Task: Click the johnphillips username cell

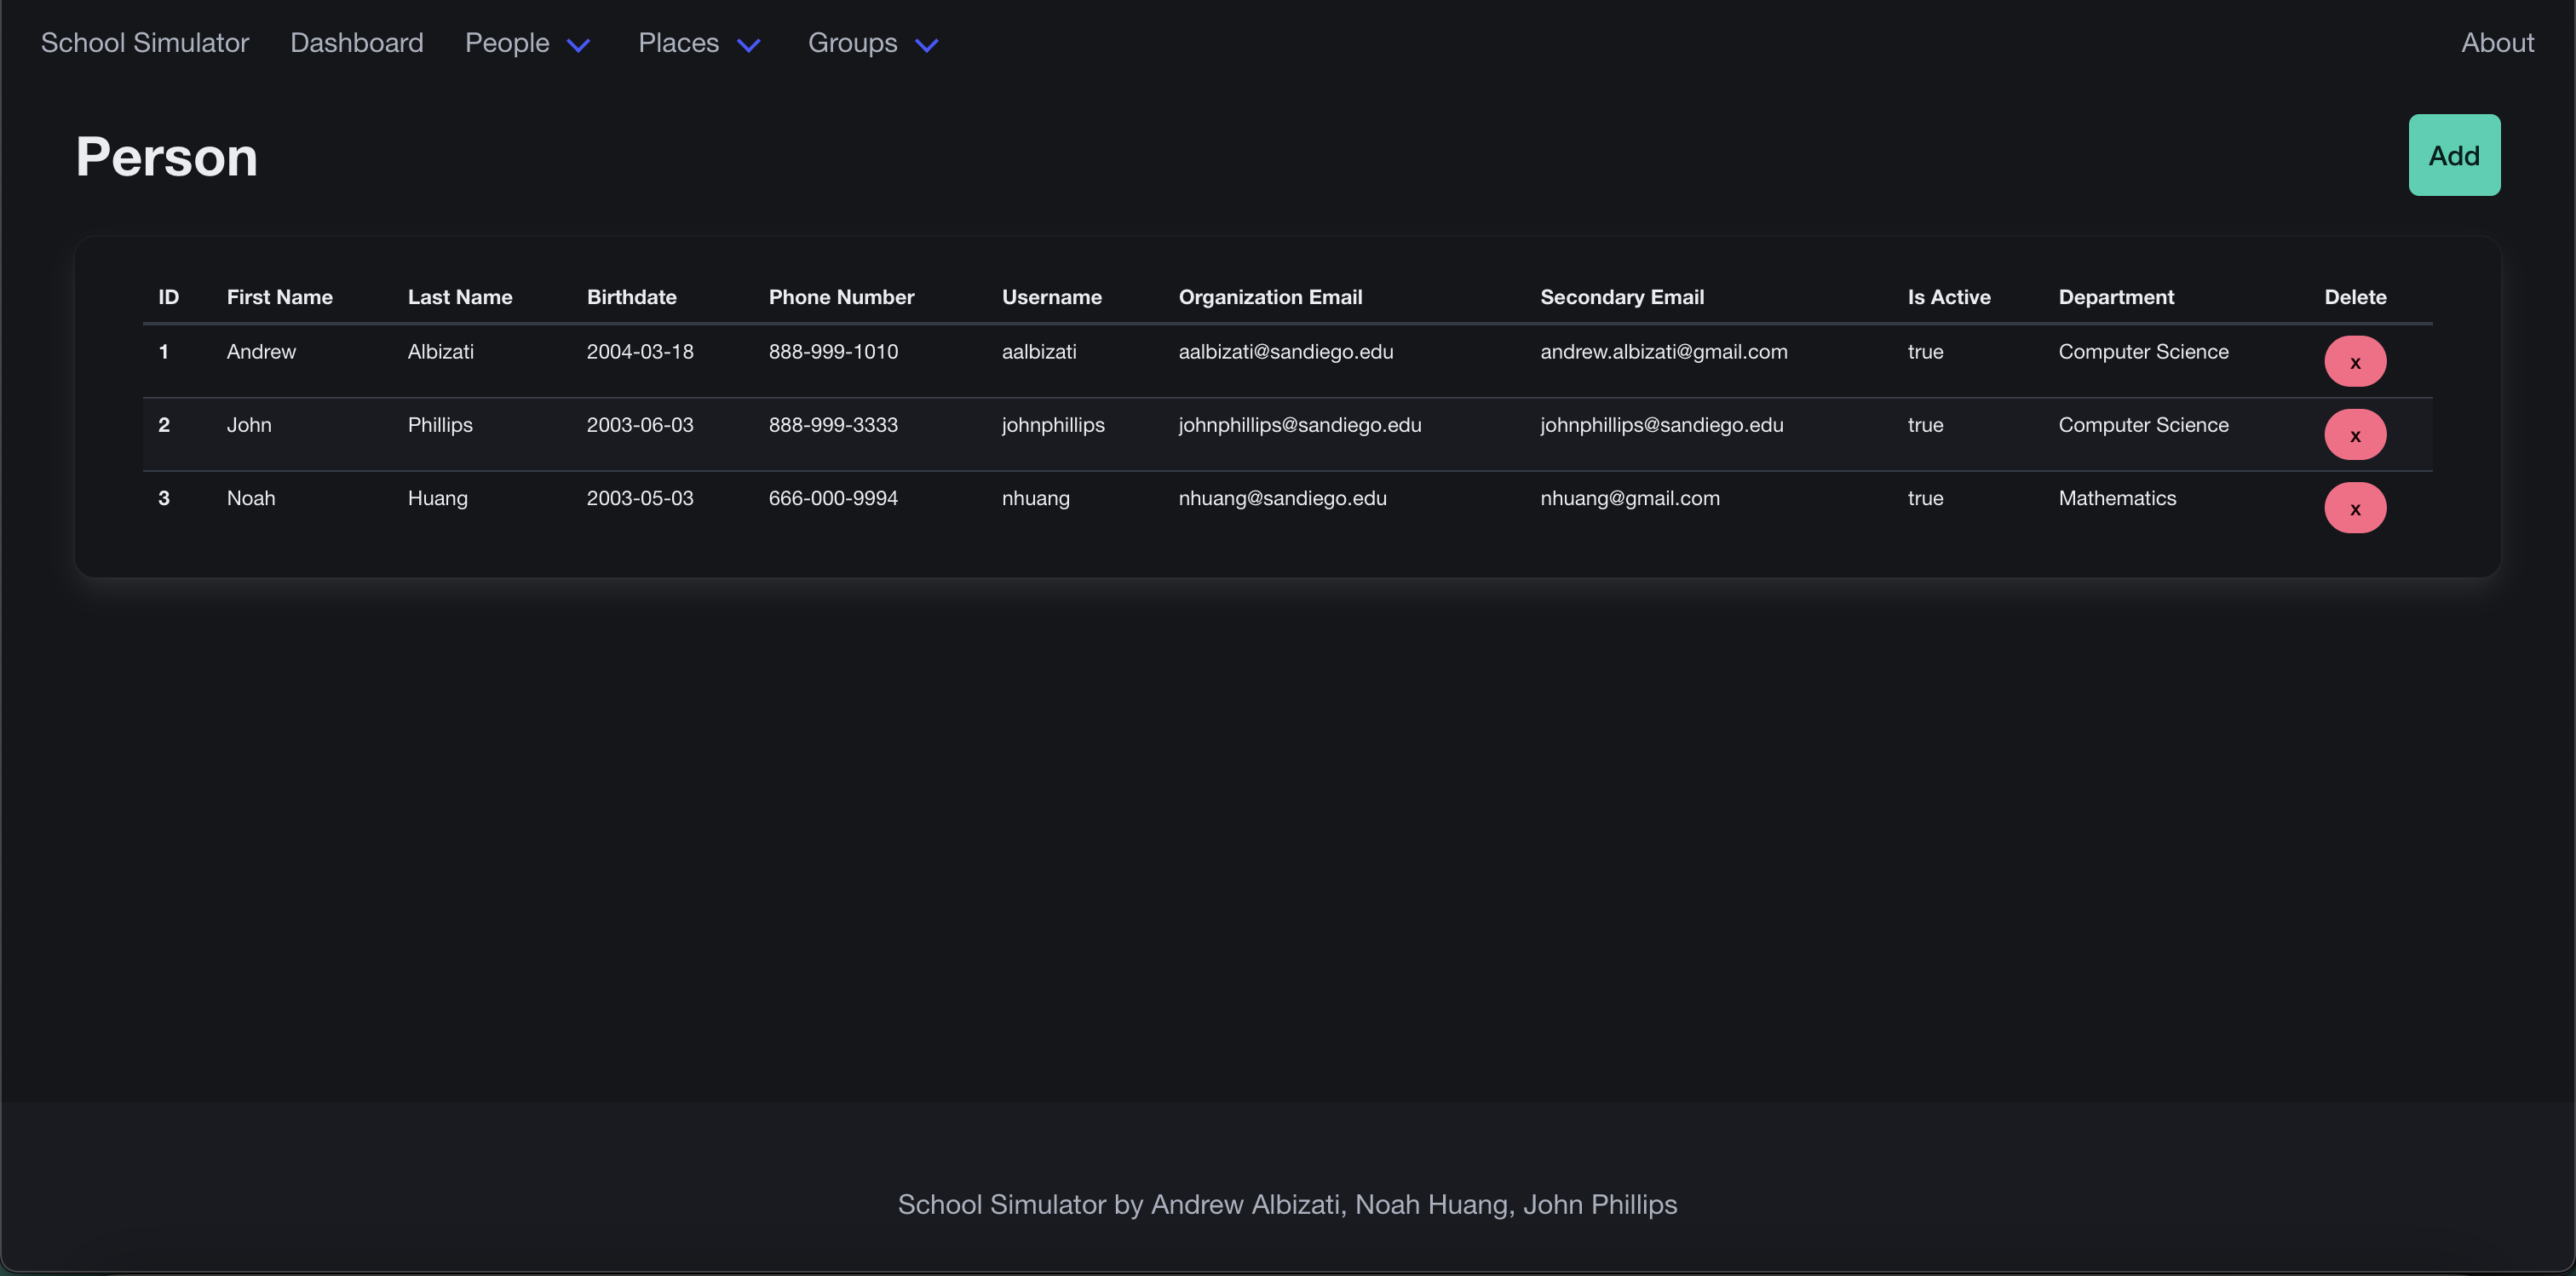Action: (x=1052, y=425)
